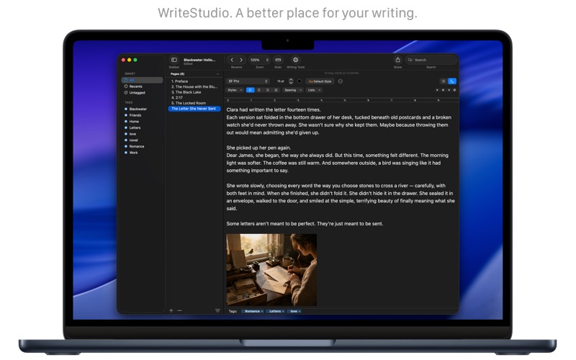Filter by the Letters tag in sidebar
Viewport: 576px width, 360px height.
click(x=135, y=128)
